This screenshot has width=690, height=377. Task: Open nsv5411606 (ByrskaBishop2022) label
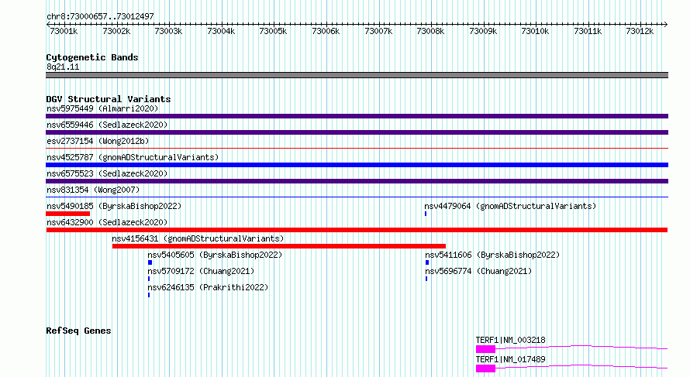(492, 255)
